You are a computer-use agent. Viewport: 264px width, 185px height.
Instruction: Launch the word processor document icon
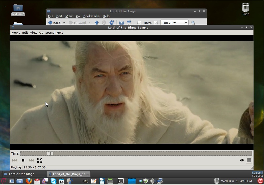102,181
